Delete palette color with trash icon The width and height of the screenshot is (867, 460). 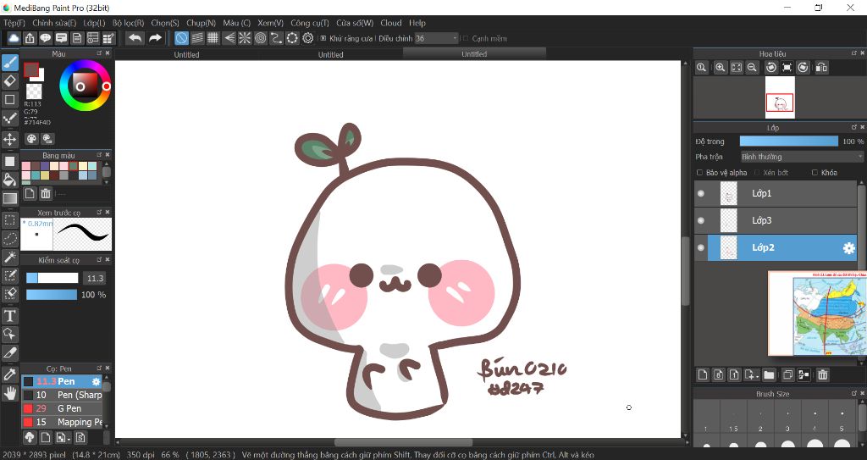click(x=46, y=193)
